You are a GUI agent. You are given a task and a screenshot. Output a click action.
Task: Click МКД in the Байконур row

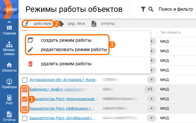[165, 89]
